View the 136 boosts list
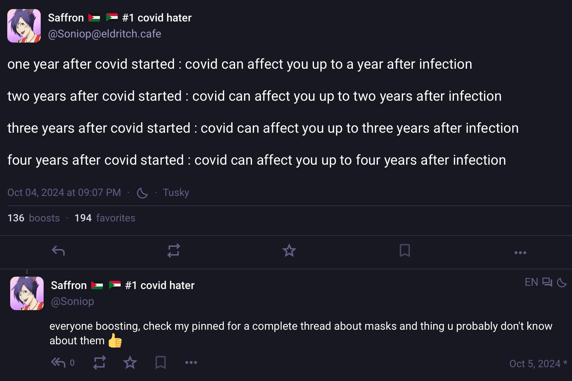The width and height of the screenshot is (572, 381). click(x=33, y=218)
